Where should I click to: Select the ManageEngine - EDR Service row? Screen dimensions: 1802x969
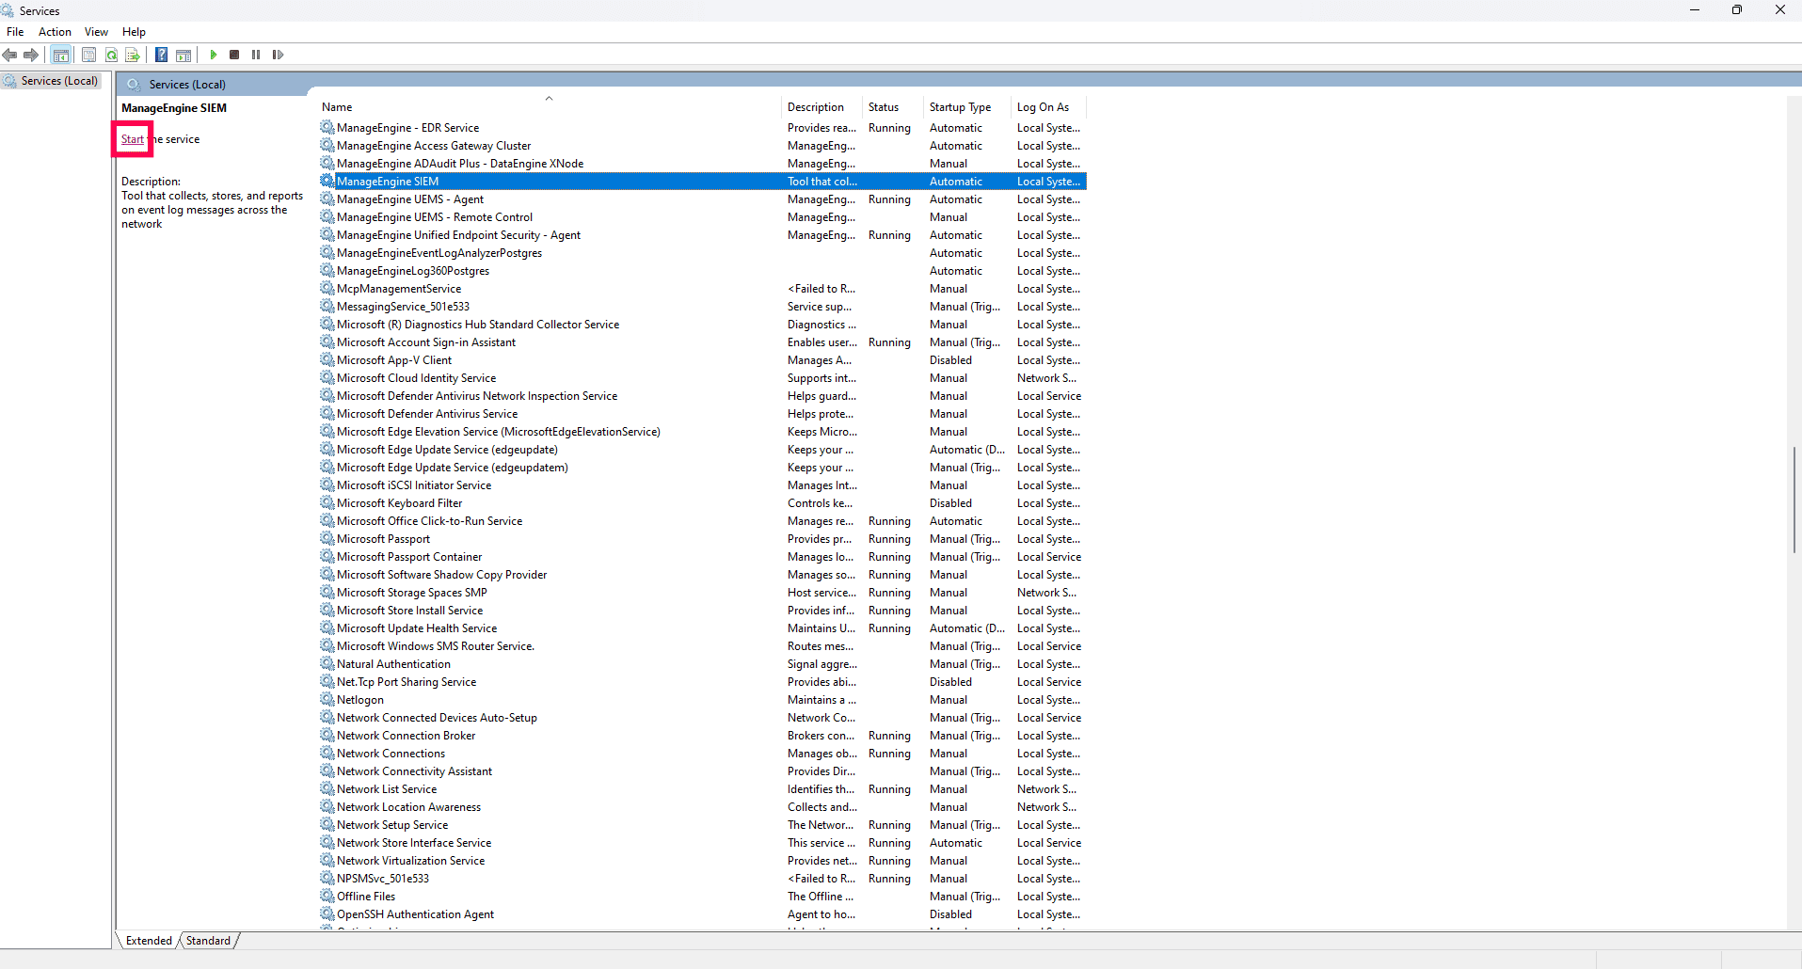(x=703, y=128)
